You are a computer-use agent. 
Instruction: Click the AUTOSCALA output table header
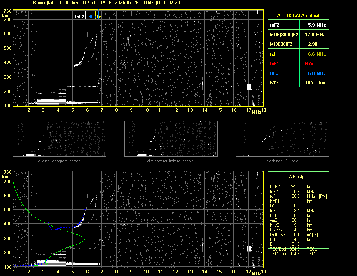(x=298, y=15)
